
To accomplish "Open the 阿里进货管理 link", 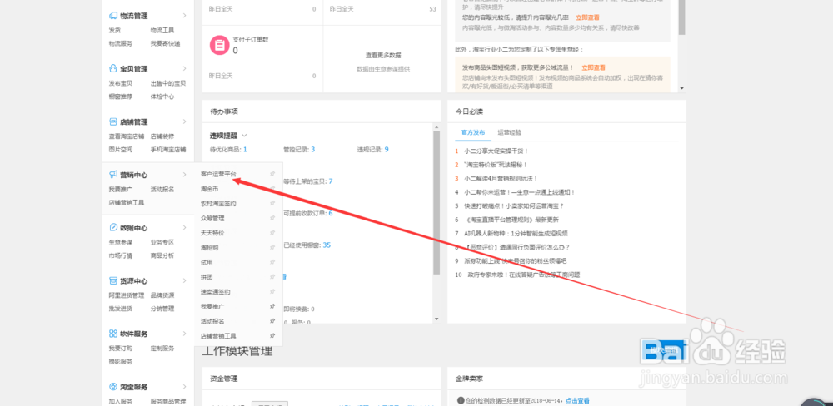I will [x=127, y=295].
